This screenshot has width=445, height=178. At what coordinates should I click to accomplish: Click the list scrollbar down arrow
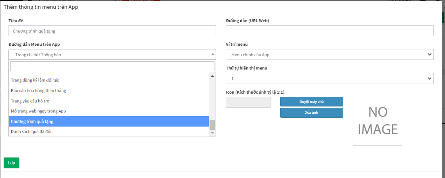tap(212, 133)
